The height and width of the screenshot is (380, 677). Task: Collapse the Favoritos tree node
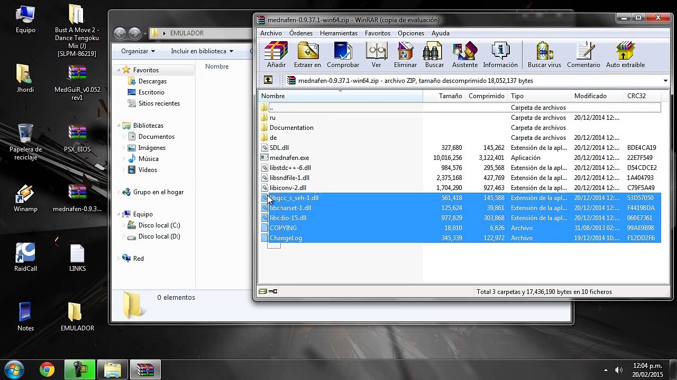118,70
